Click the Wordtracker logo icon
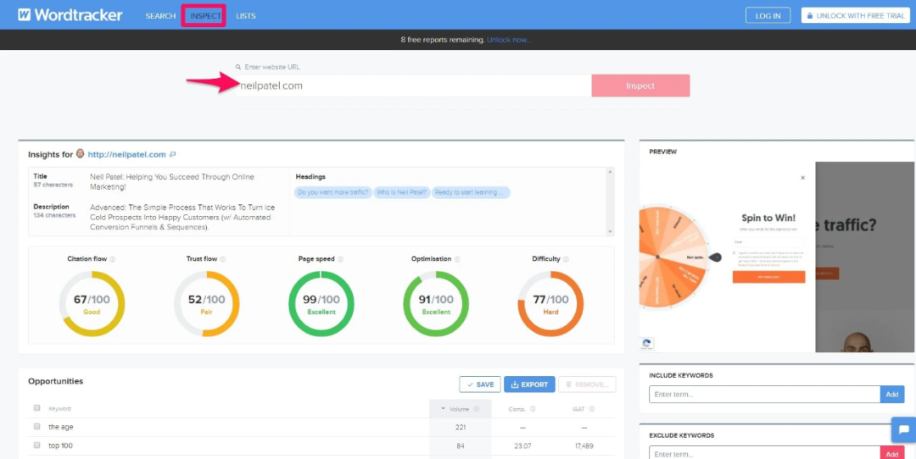The image size is (916, 459). tap(25, 15)
